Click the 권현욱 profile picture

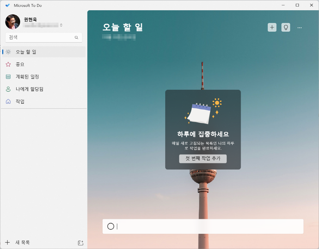13,22
